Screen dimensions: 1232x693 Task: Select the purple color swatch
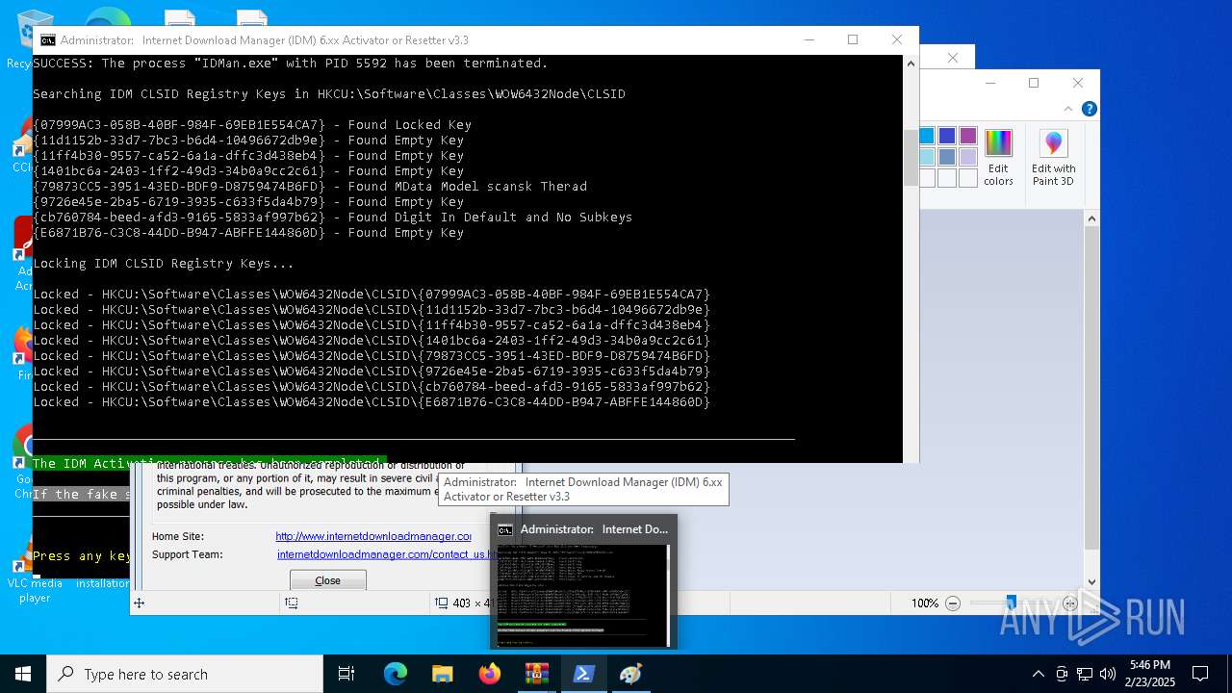(967, 136)
